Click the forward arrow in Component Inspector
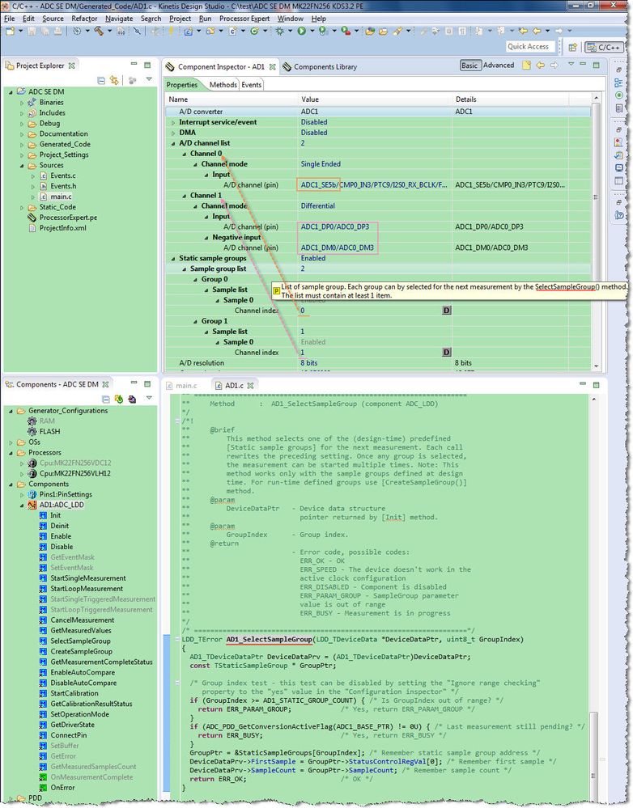The image size is (633, 808). [554, 66]
